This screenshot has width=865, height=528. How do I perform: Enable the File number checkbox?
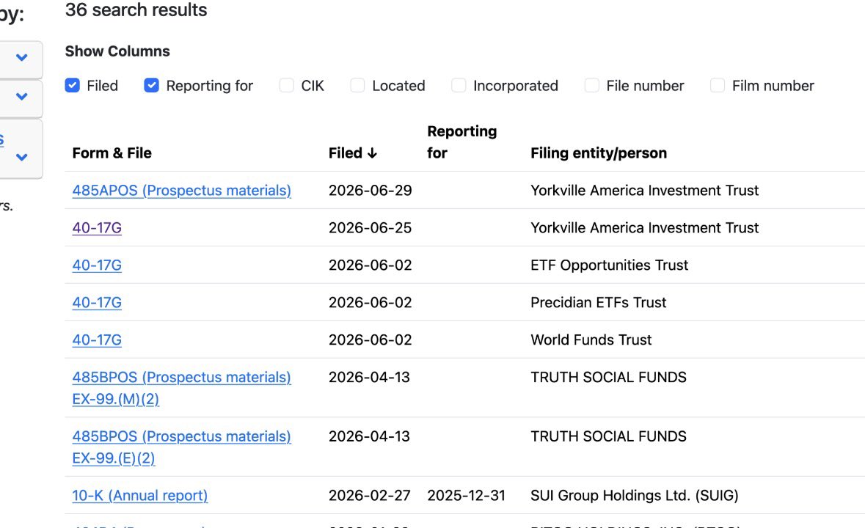coord(592,85)
